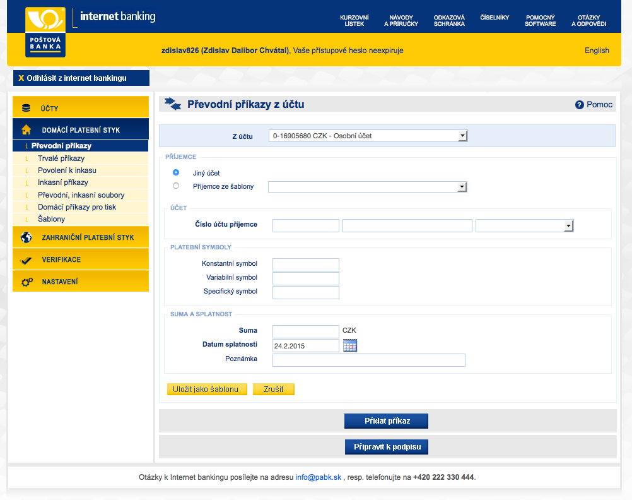Screen dimensions: 632x500
Task: Open the Domácí platební styk section
Action: point(81,129)
